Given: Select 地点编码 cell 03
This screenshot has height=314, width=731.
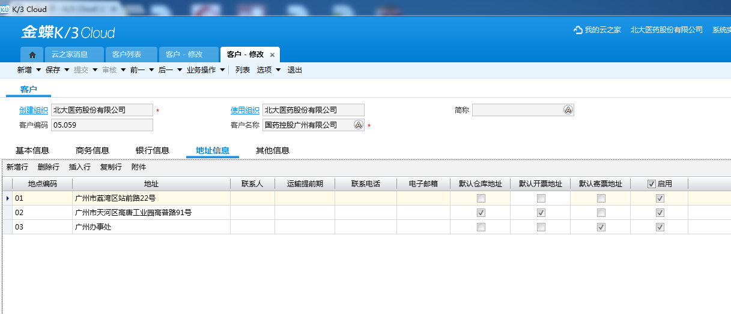Looking at the screenshot, I should 43,227.
